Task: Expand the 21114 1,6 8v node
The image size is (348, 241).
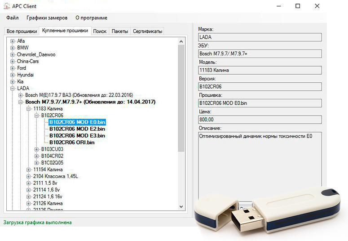Action: point(28,190)
